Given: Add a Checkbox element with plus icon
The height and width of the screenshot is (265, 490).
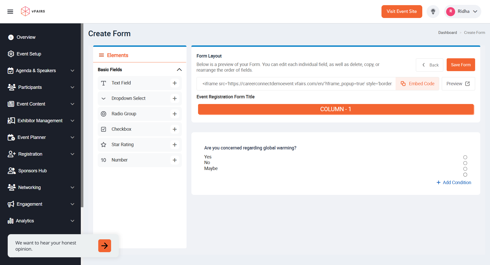Looking at the screenshot, I should click(x=175, y=129).
